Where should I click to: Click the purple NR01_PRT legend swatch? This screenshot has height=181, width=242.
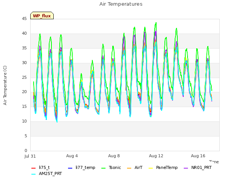coord(186,168)
